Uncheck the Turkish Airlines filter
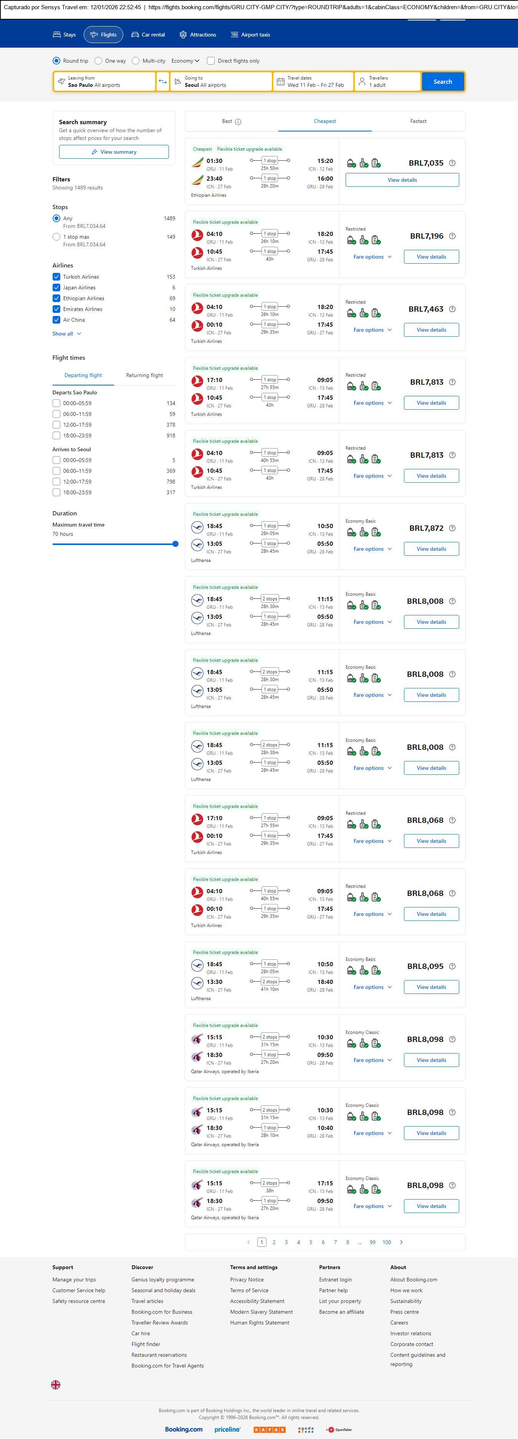518x1439 pixels. coord(56,277)
